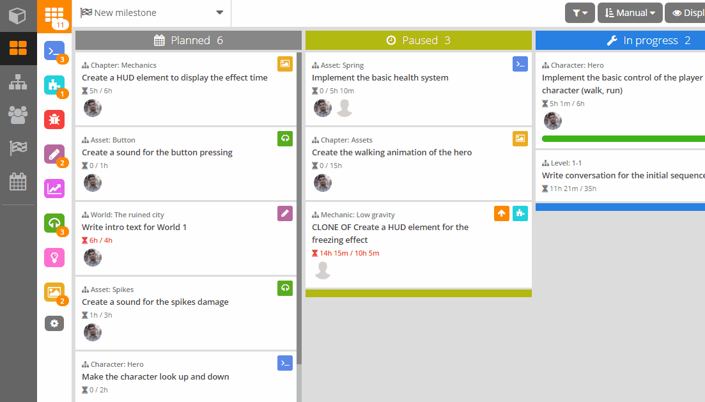Open task "Write intro text for World 1"
705x402 pixels.
pyautogui.click(x=134, y=228)
